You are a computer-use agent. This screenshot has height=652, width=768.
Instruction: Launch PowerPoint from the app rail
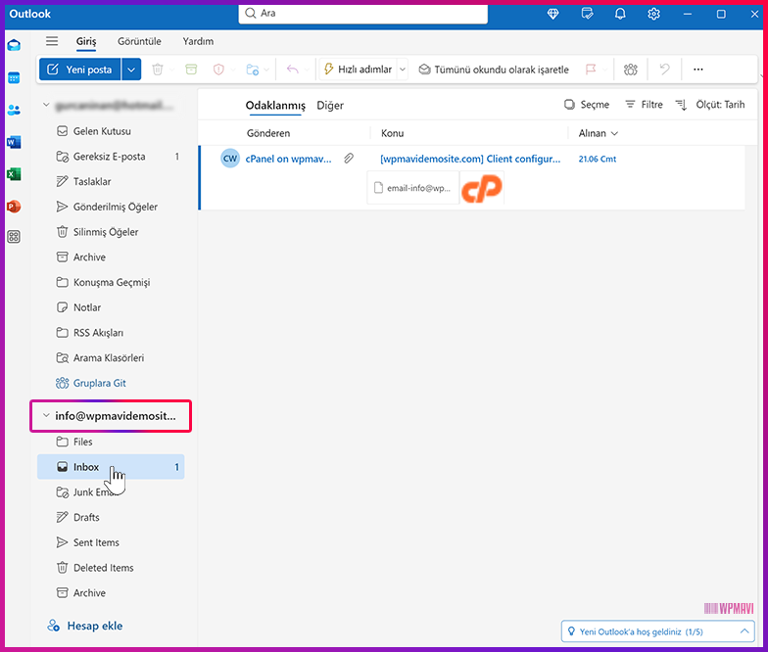[14, 207]
